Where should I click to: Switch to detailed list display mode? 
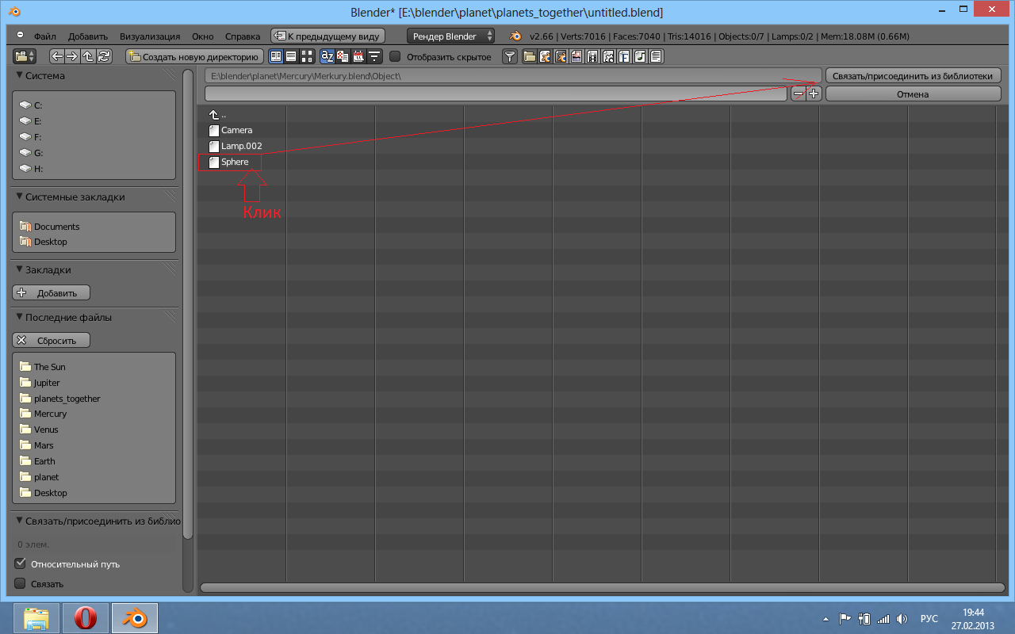pyautogui.click(x=291, y=56)
